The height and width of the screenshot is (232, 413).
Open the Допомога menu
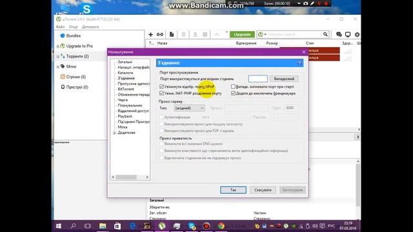coord(90,27)
